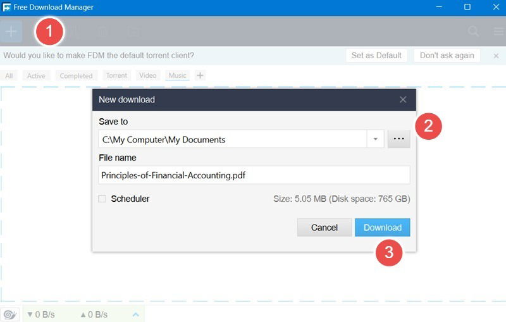Screen dimensions: 506x322
Task: Click the Scheduler label
Action: (x=130, y=199)
